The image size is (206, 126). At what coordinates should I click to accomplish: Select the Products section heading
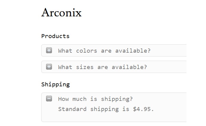click(x=55, y=36)
